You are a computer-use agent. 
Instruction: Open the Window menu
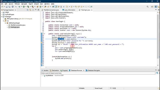[47, 4]
